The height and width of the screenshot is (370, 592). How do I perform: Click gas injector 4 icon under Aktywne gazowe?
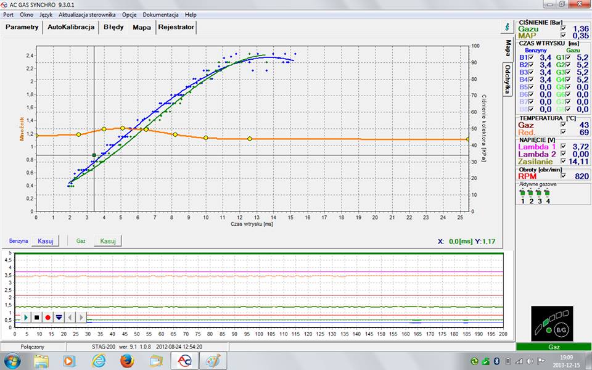click(x=548, y=192)
